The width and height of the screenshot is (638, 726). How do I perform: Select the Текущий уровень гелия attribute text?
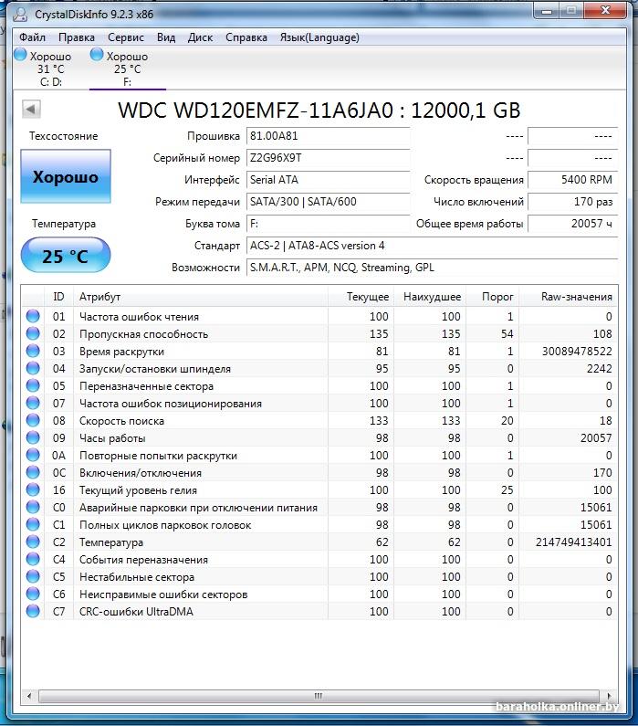pyautogui.click(x=138, y=490)
